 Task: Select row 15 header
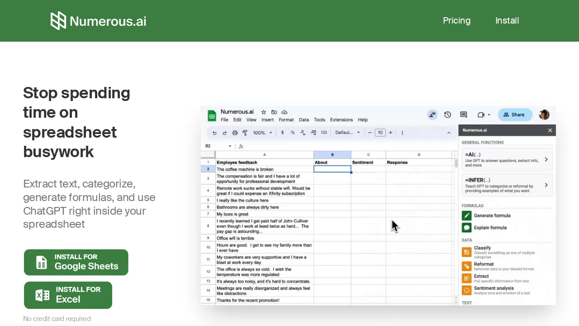click(208, 300)
